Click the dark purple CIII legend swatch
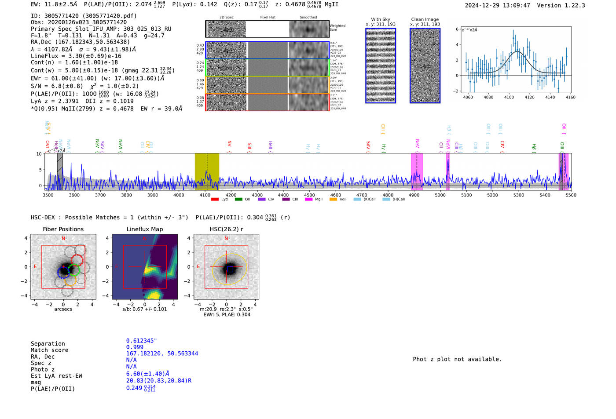 (x=286, y=200)
